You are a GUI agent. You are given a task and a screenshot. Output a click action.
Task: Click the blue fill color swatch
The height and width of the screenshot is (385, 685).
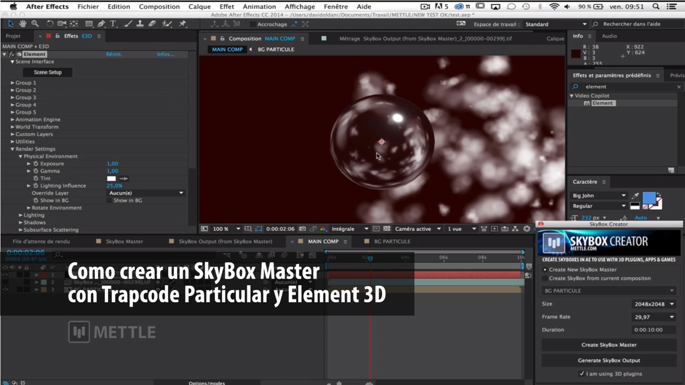point(649,198)
